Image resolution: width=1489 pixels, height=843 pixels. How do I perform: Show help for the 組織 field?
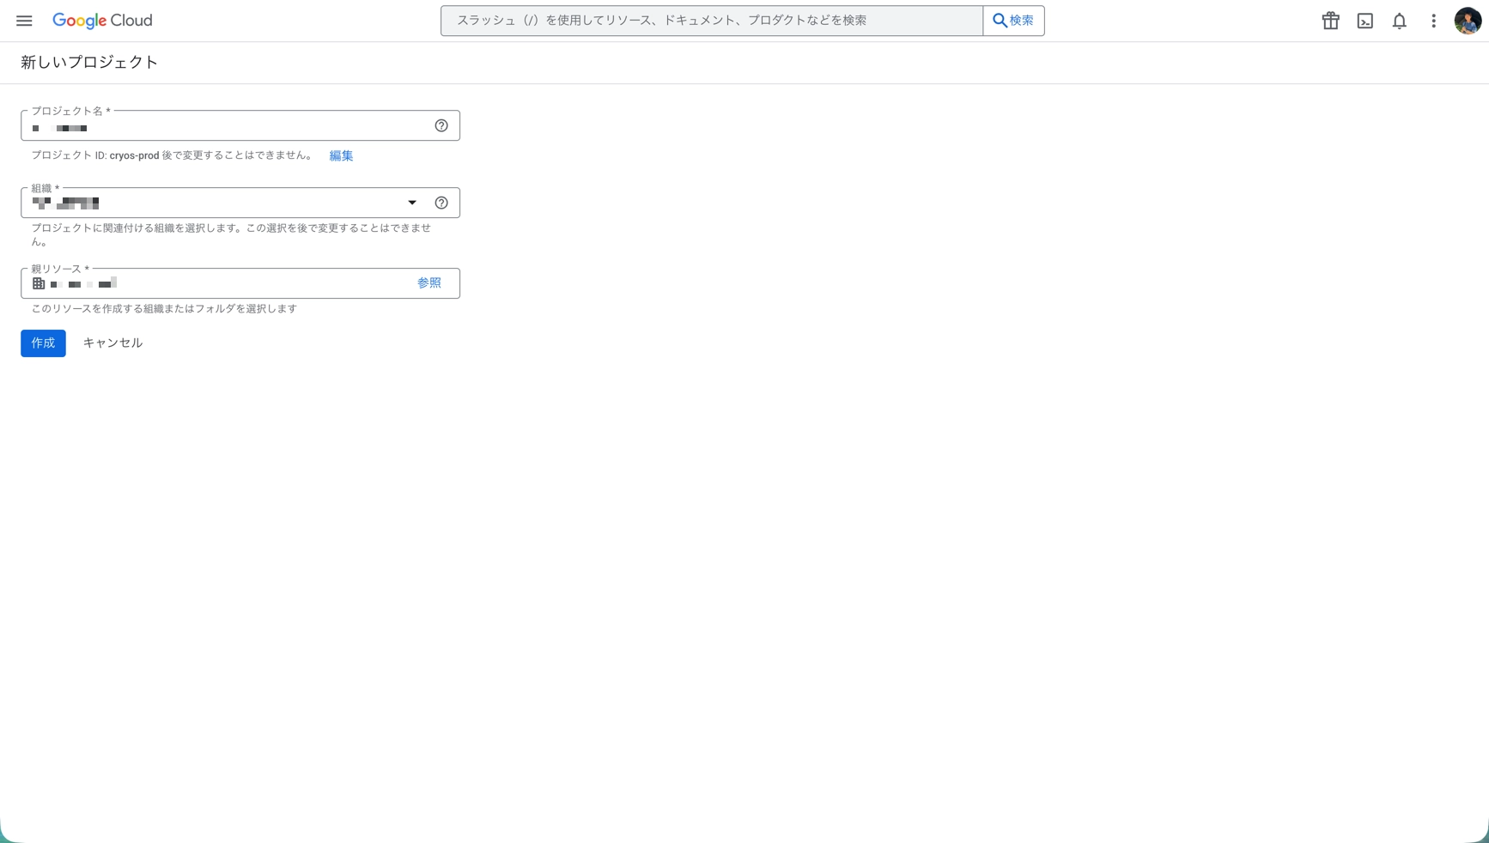pyautogui.click(x=441, y=203)
